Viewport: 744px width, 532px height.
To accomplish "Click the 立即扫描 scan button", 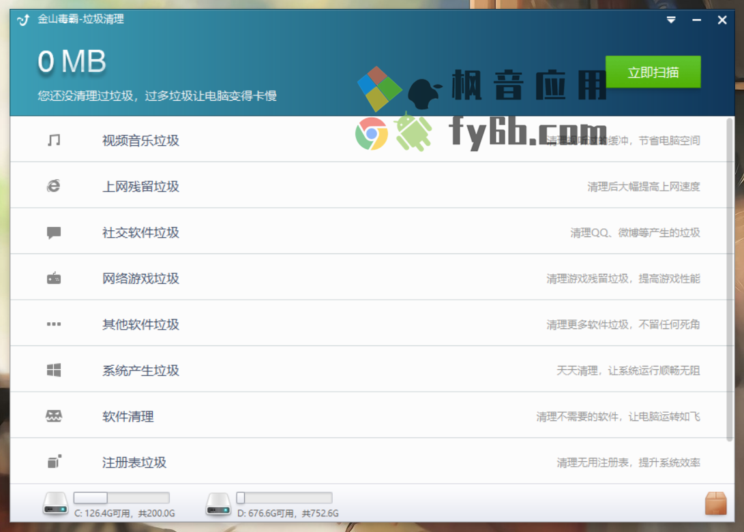I will click(x=653, y=72).
